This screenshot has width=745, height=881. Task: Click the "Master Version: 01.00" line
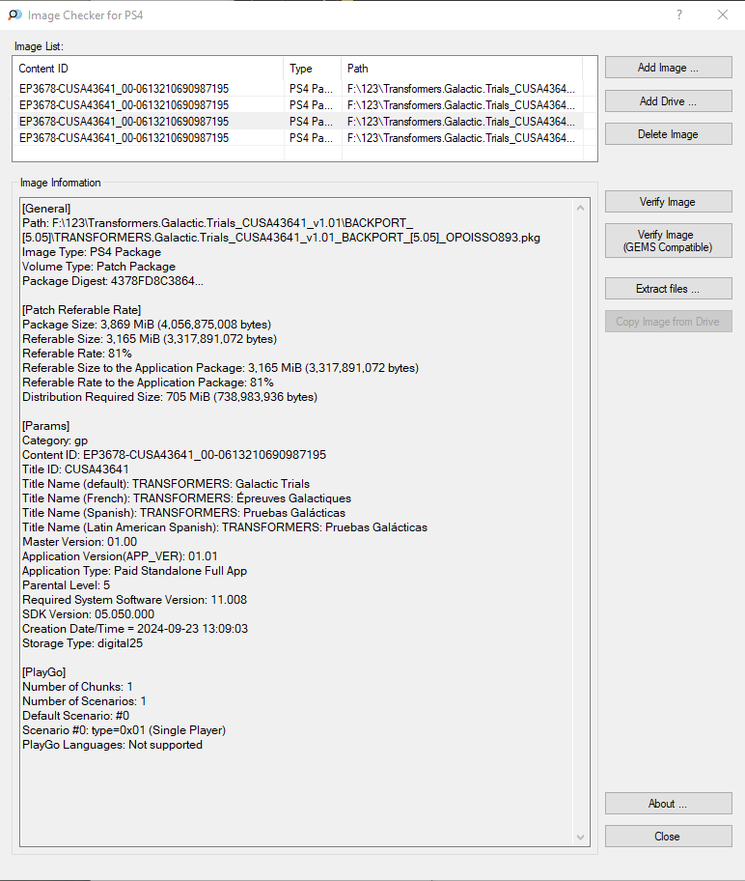79,542
